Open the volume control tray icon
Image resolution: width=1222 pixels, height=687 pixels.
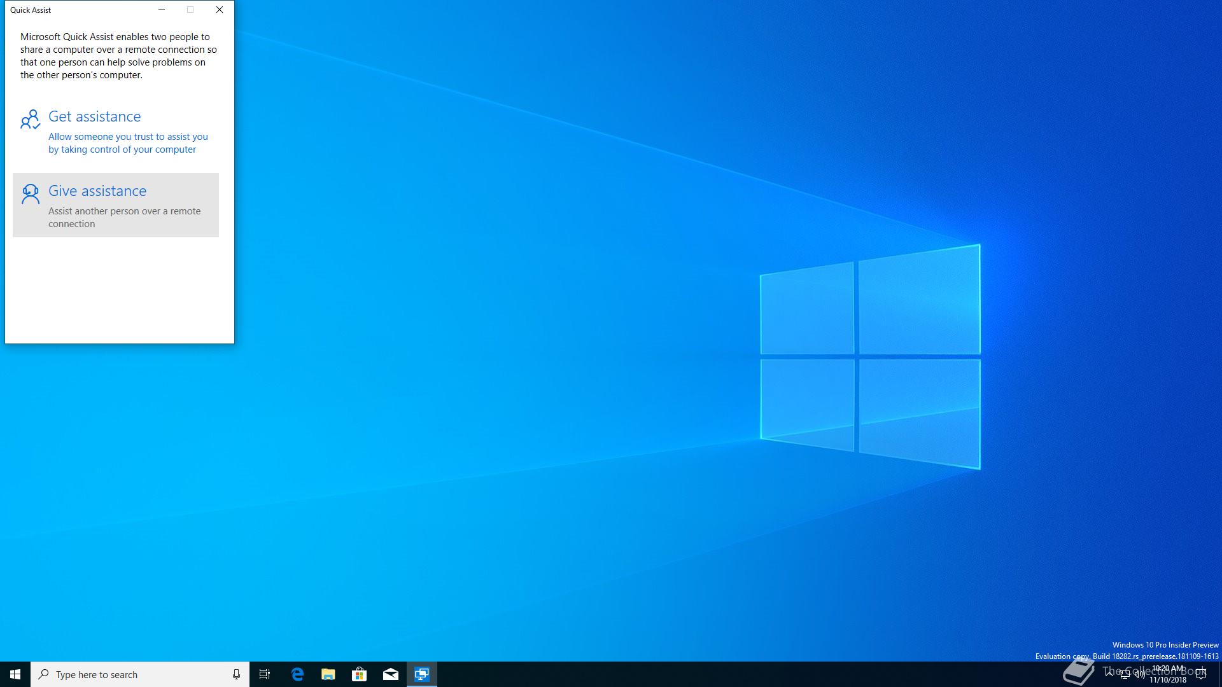coord(1140,674)
